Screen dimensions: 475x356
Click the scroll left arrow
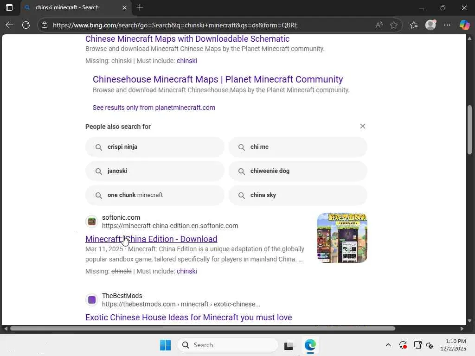point(6,329)
